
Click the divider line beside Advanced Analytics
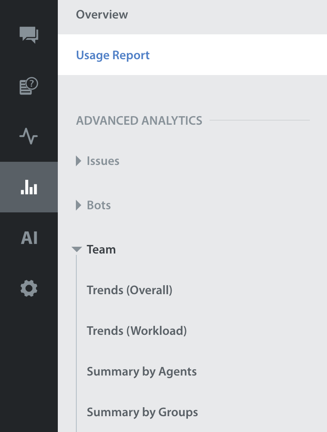260,121
